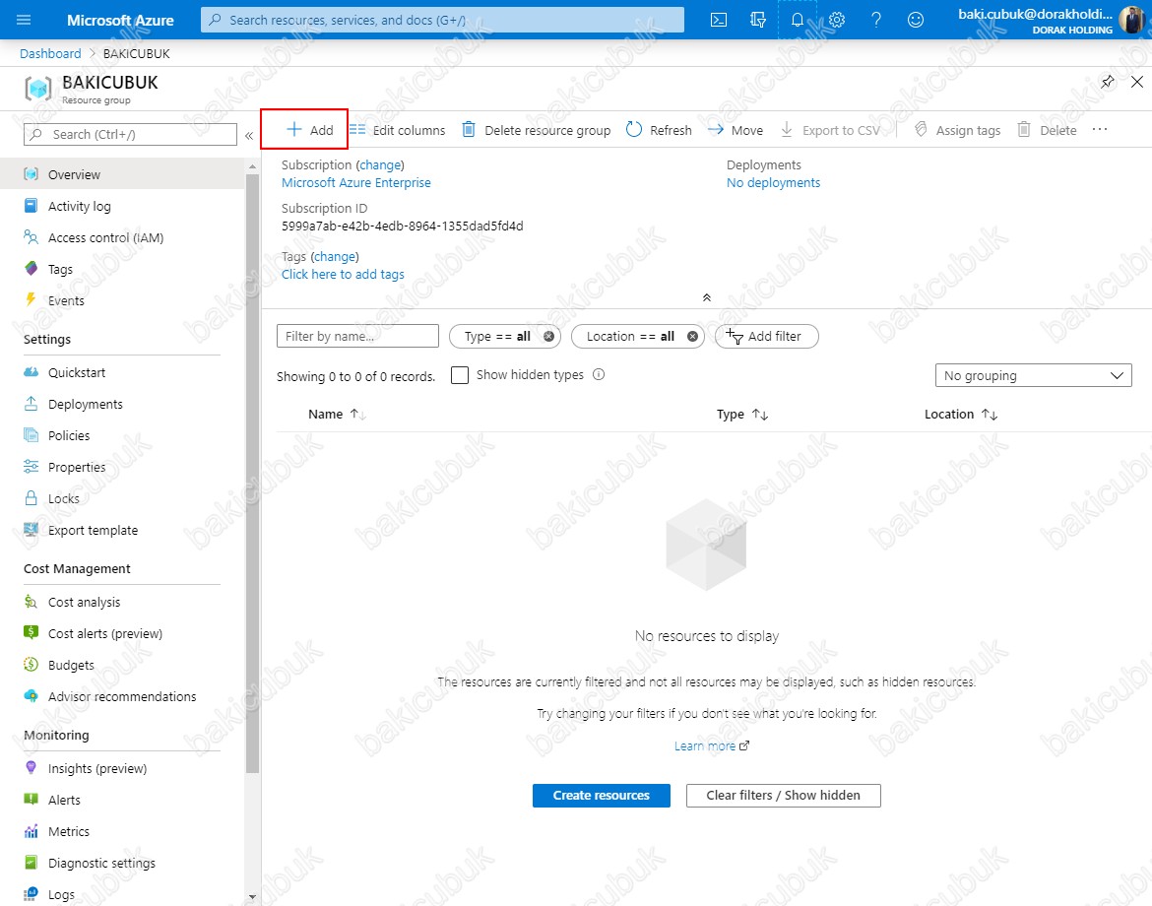Open the No grouping dropdown
Screen dimensions: 1152x906
click(1033, 375)
